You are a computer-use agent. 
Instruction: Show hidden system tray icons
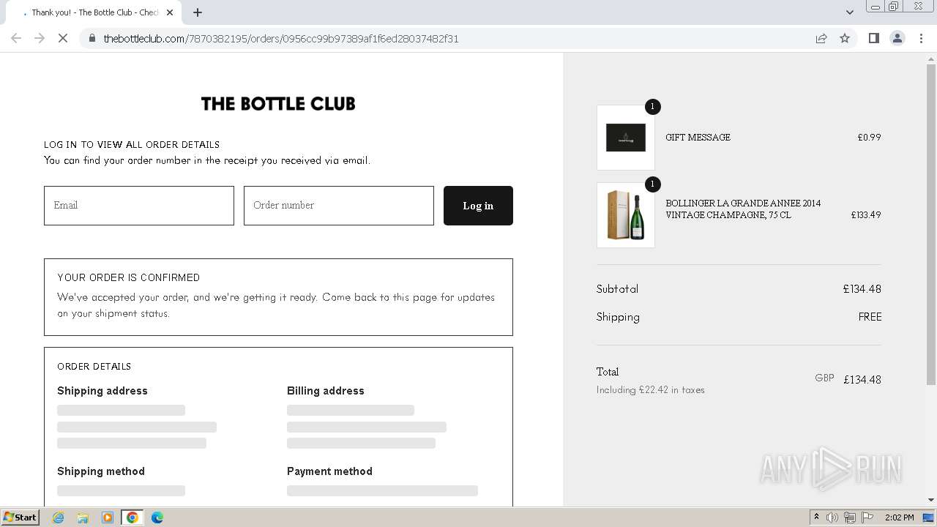816,517
